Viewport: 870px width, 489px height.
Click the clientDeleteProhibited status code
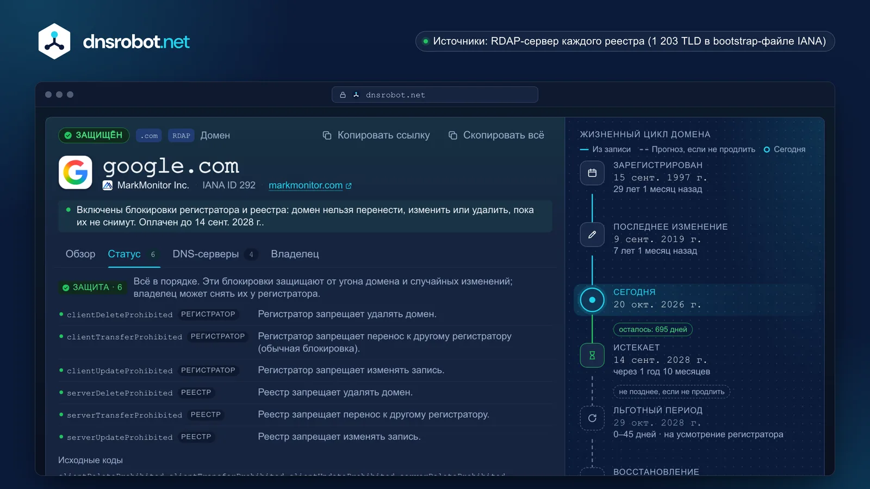120,315
